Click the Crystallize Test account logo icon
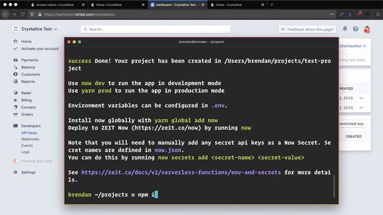Screen dimensions: 383x215 click(x=16, y=29)
